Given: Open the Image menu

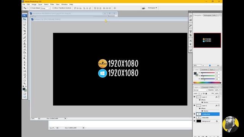Looking at the screenshot, I should (34, 4).
